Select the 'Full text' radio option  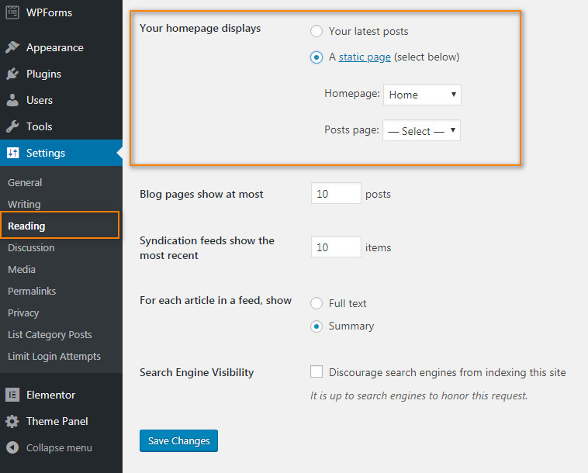coord(316,303)
